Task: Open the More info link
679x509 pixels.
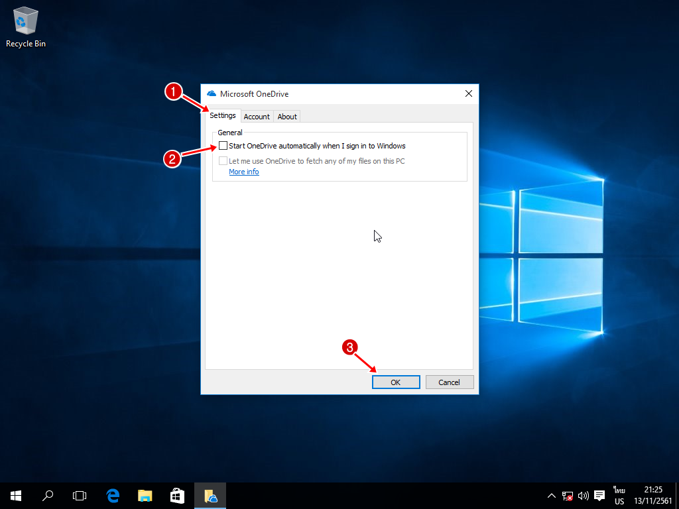Action: pos(243,172)
